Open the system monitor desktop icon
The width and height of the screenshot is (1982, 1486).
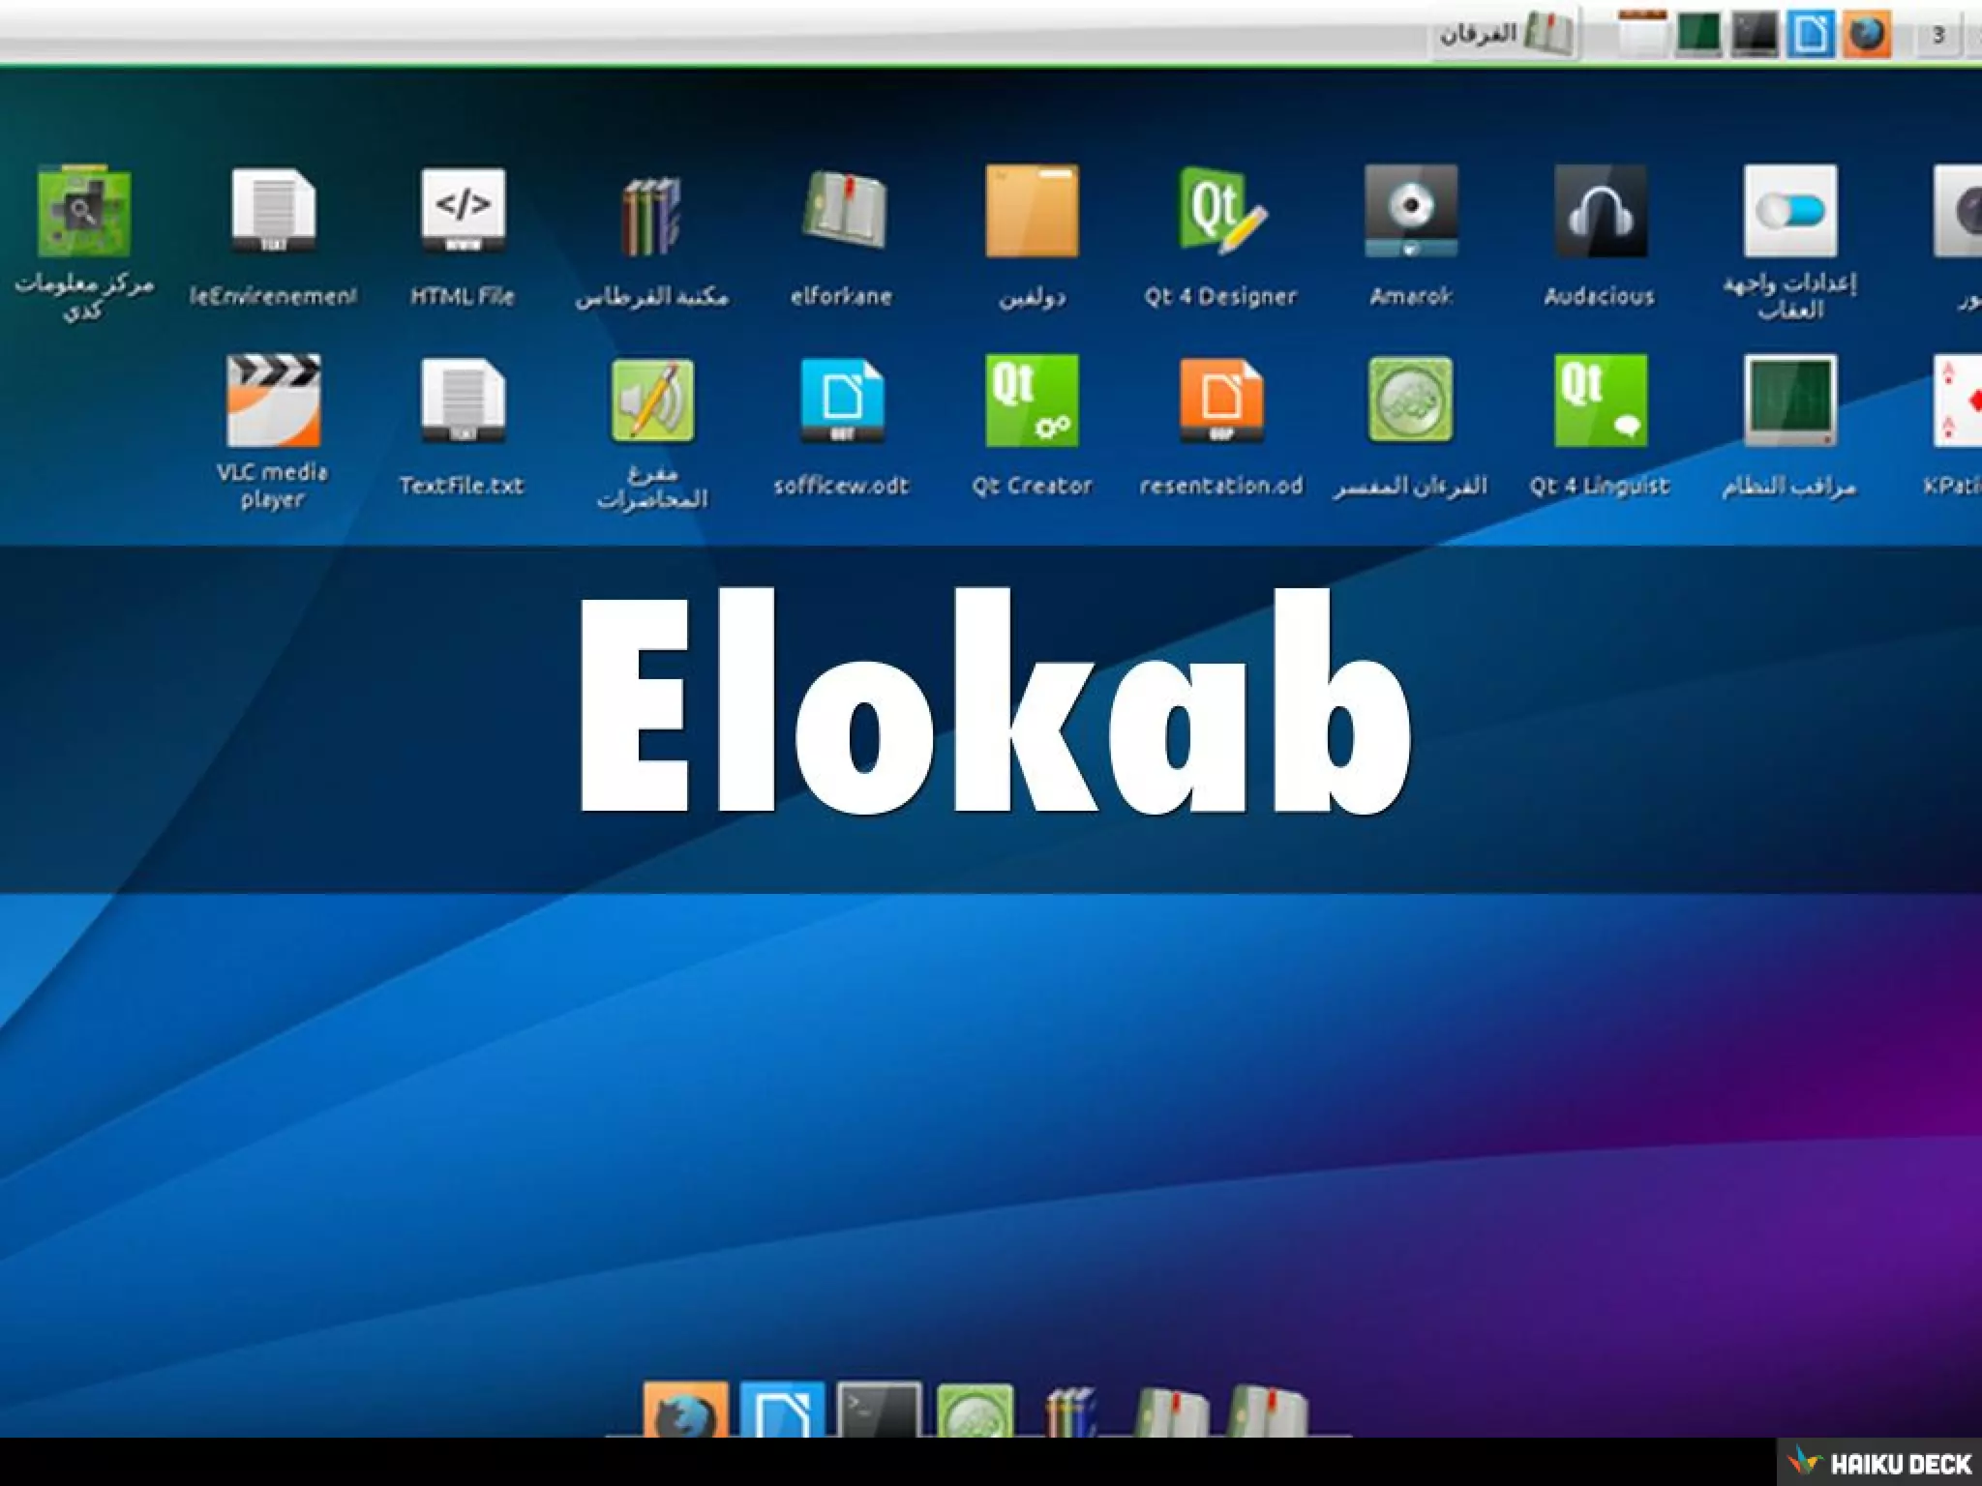[x=1789, y=401]
